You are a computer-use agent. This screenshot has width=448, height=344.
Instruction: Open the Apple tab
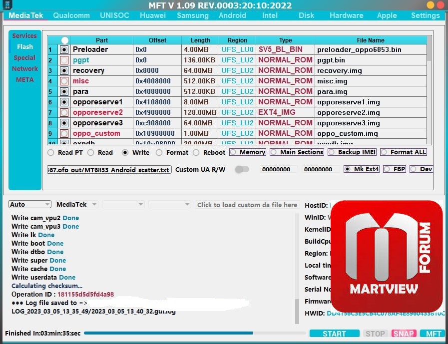pos(387,15)
